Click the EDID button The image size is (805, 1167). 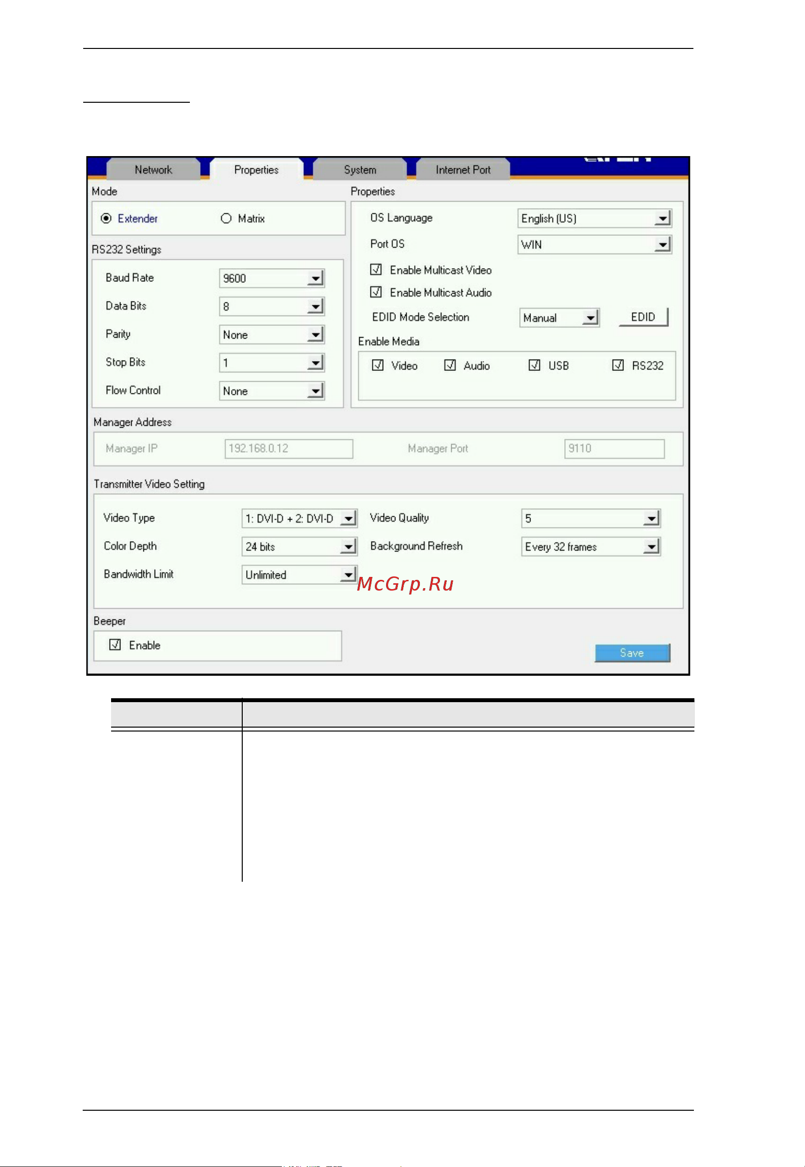(x=643, y=317)
